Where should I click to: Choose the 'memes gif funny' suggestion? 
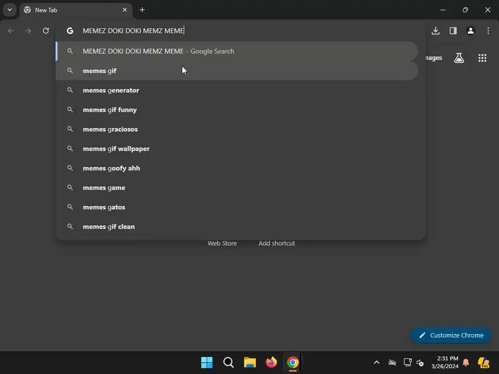pos(237,110)
